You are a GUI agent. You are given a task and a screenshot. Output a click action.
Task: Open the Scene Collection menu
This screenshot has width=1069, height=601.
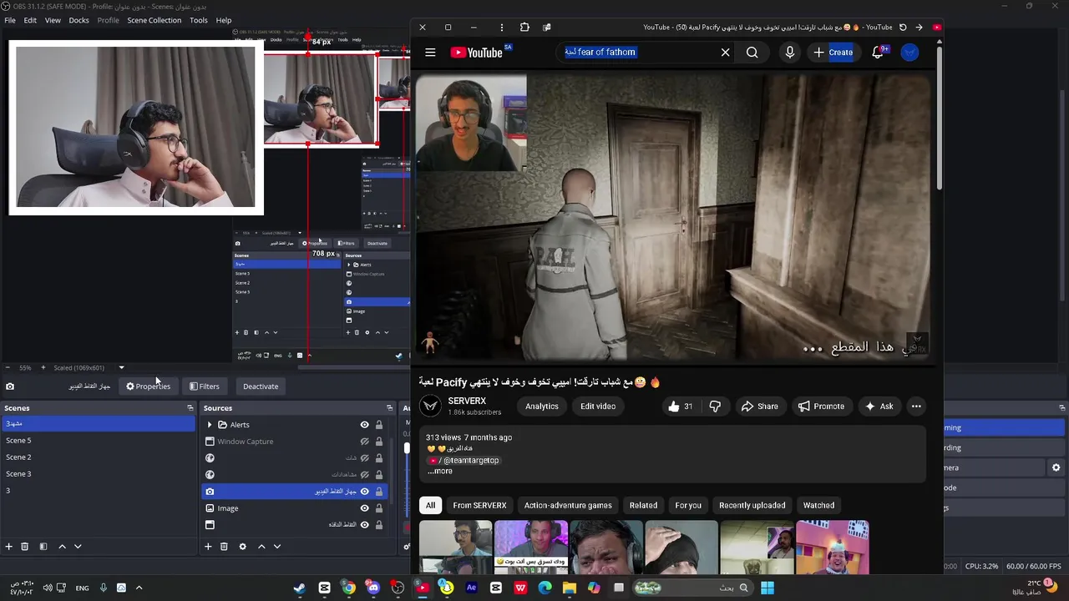[154, 20]
